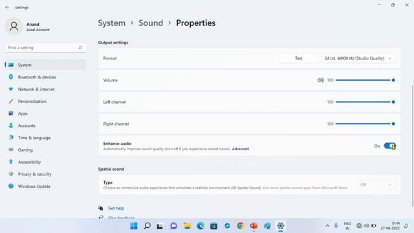Open File Explorer from the taskbar
Screen dimensions: 414x233
point(187,226)
